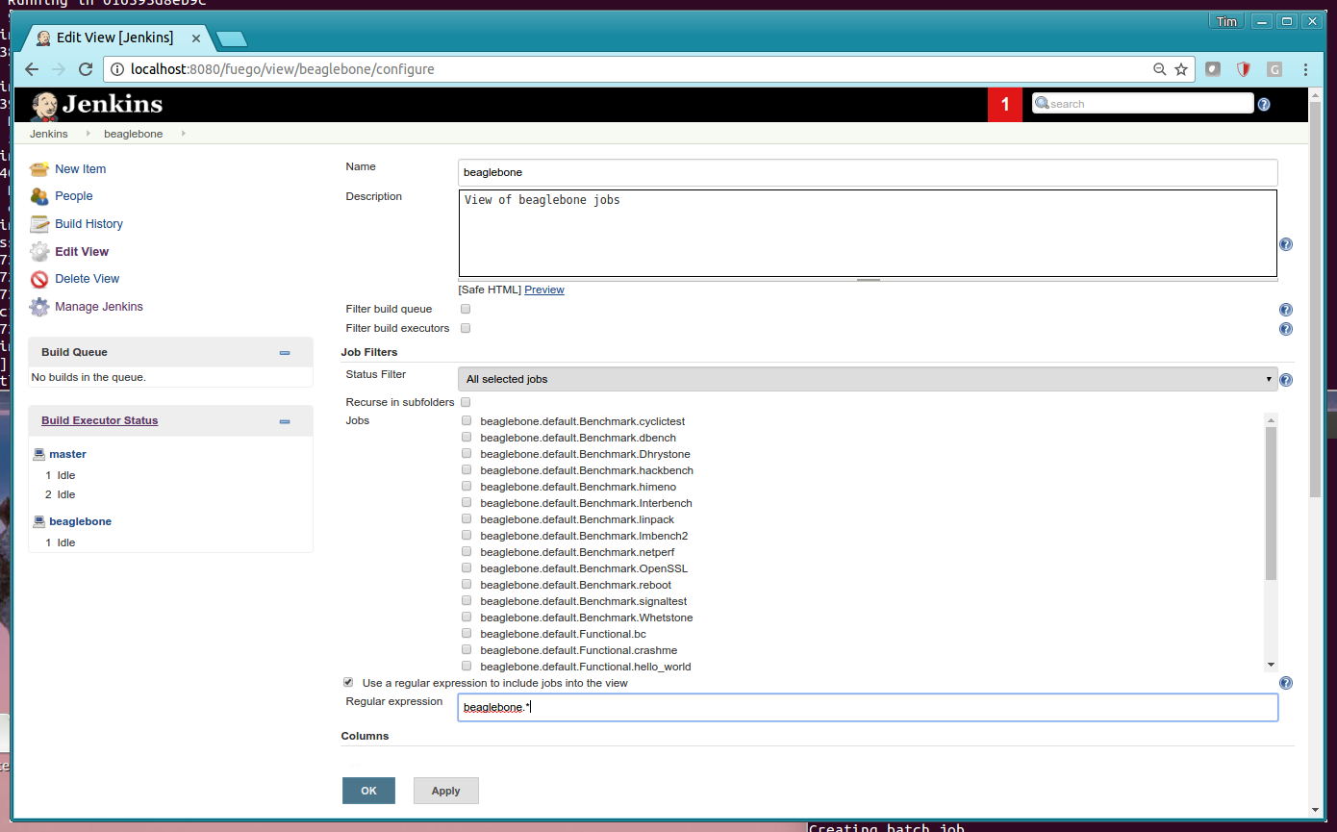
Task: Open New Item from the sidebar
Action: click(80, 169)
